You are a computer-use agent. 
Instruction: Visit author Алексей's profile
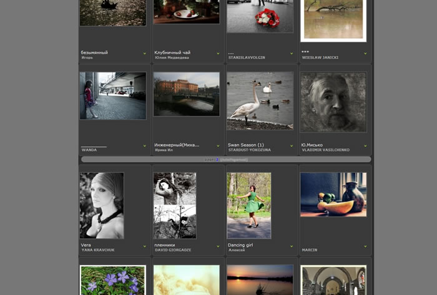click(x=237, y=250)
